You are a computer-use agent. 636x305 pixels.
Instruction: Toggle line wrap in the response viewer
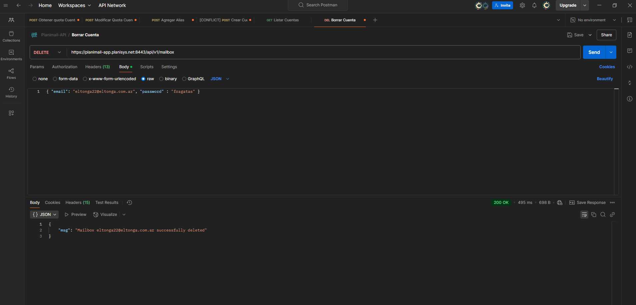[x=584, y=215]
